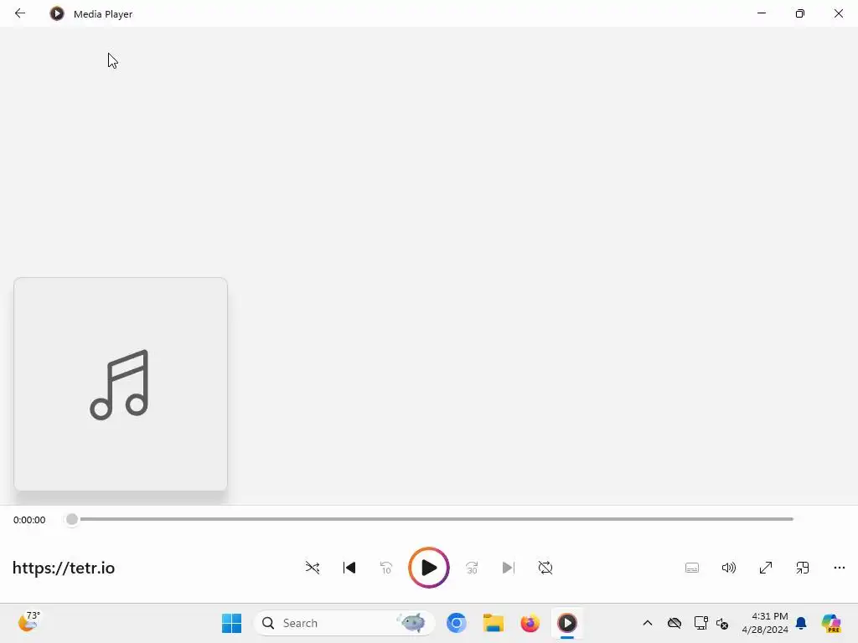Image resolution: width=858 pixels, height=643 pixels.
Task: Open the weather widget showing 73°
Action: click(28, 622)
